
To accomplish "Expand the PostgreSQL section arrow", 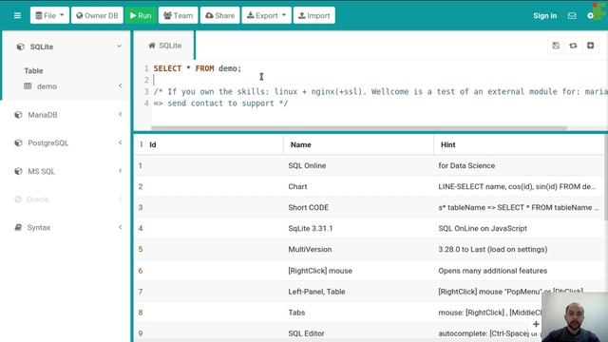I will (x=121, y=142).
